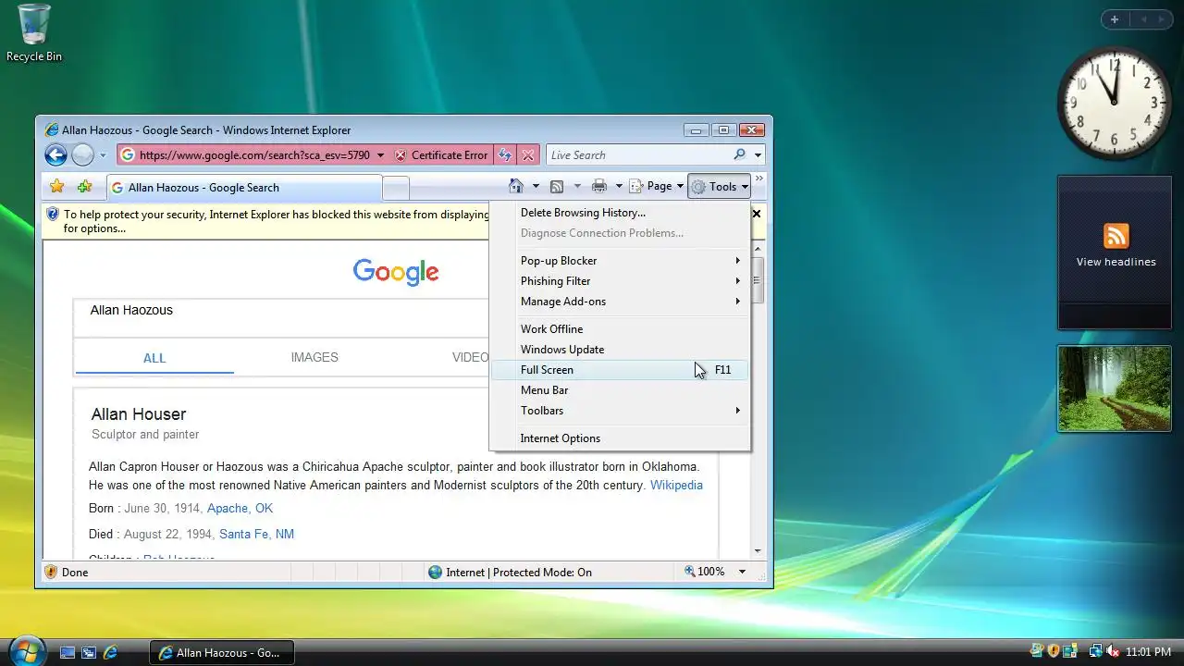Click the Live Search input box
Image resolution: width=1184 pixels, height=666 pixels.
pos(638,155)
